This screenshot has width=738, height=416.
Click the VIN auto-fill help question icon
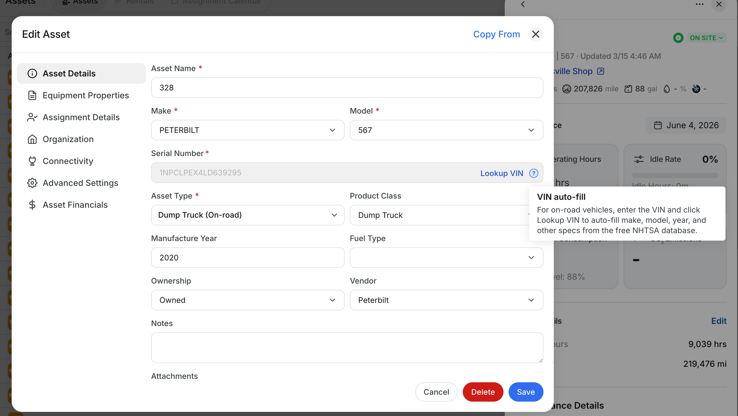tap(533, 173)
